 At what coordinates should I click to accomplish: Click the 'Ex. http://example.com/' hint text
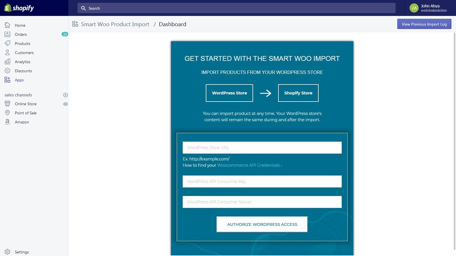click(206, 159)
